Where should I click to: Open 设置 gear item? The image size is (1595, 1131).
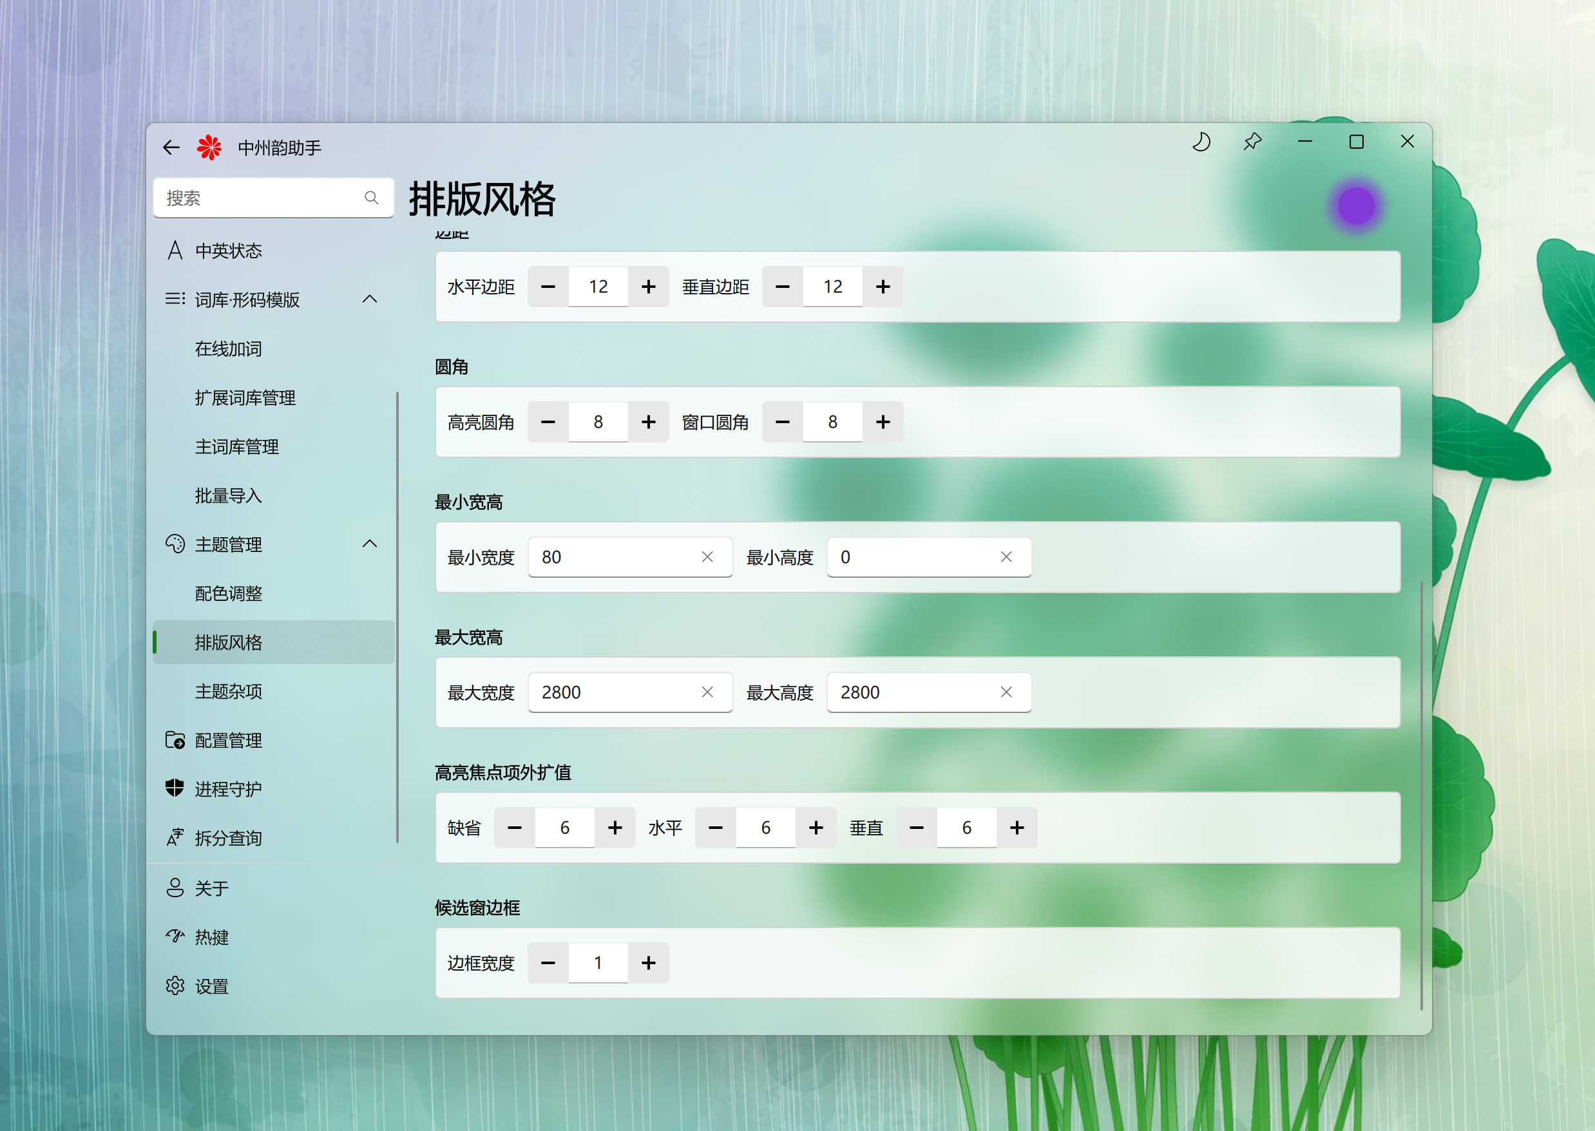[x=212, y=986]
